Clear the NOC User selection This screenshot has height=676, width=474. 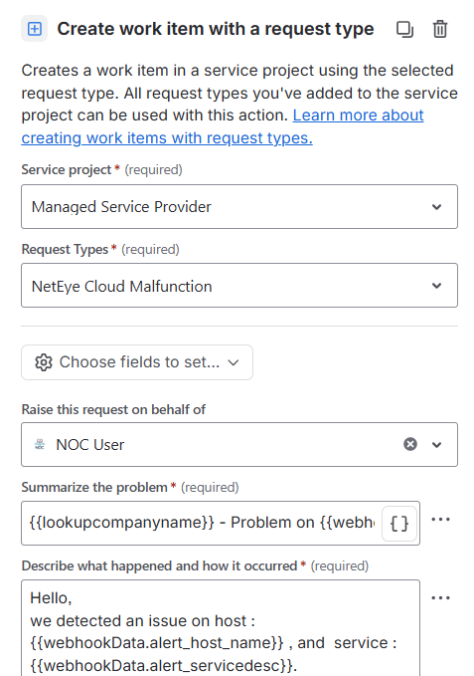pyautogui.click(x=410, y=444)
